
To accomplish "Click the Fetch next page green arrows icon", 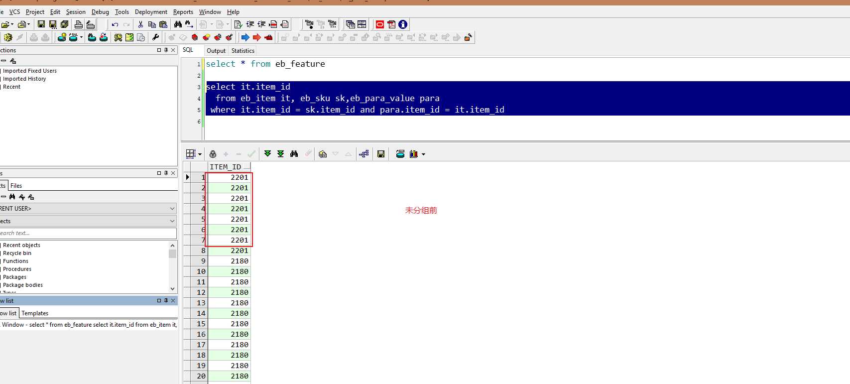I will (x=267, y=154).
